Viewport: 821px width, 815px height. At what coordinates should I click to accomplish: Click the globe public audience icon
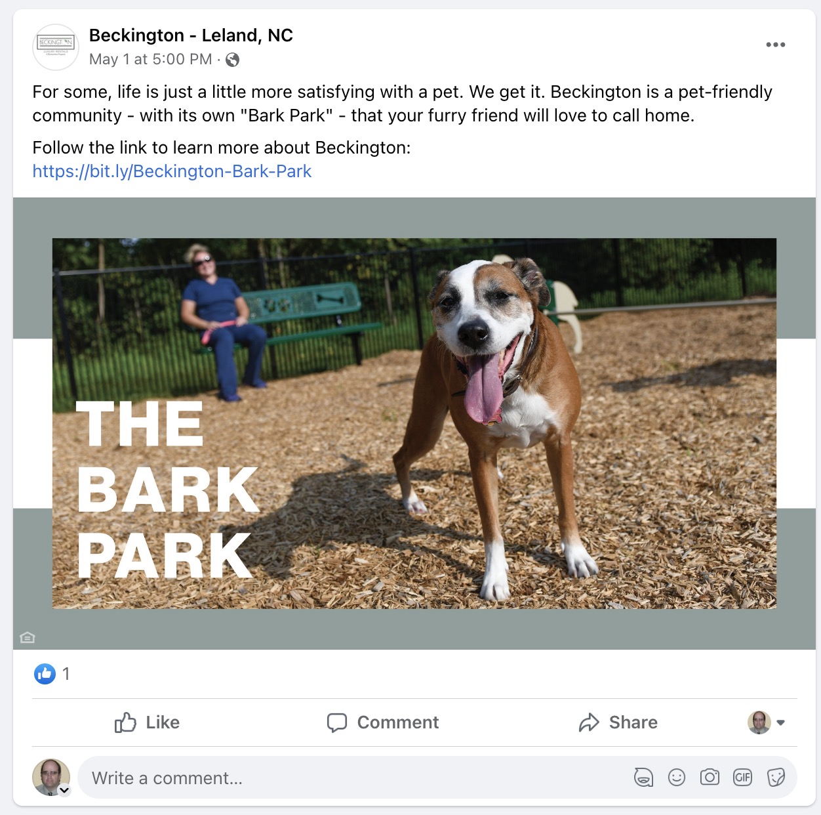(x=232, y=60)
